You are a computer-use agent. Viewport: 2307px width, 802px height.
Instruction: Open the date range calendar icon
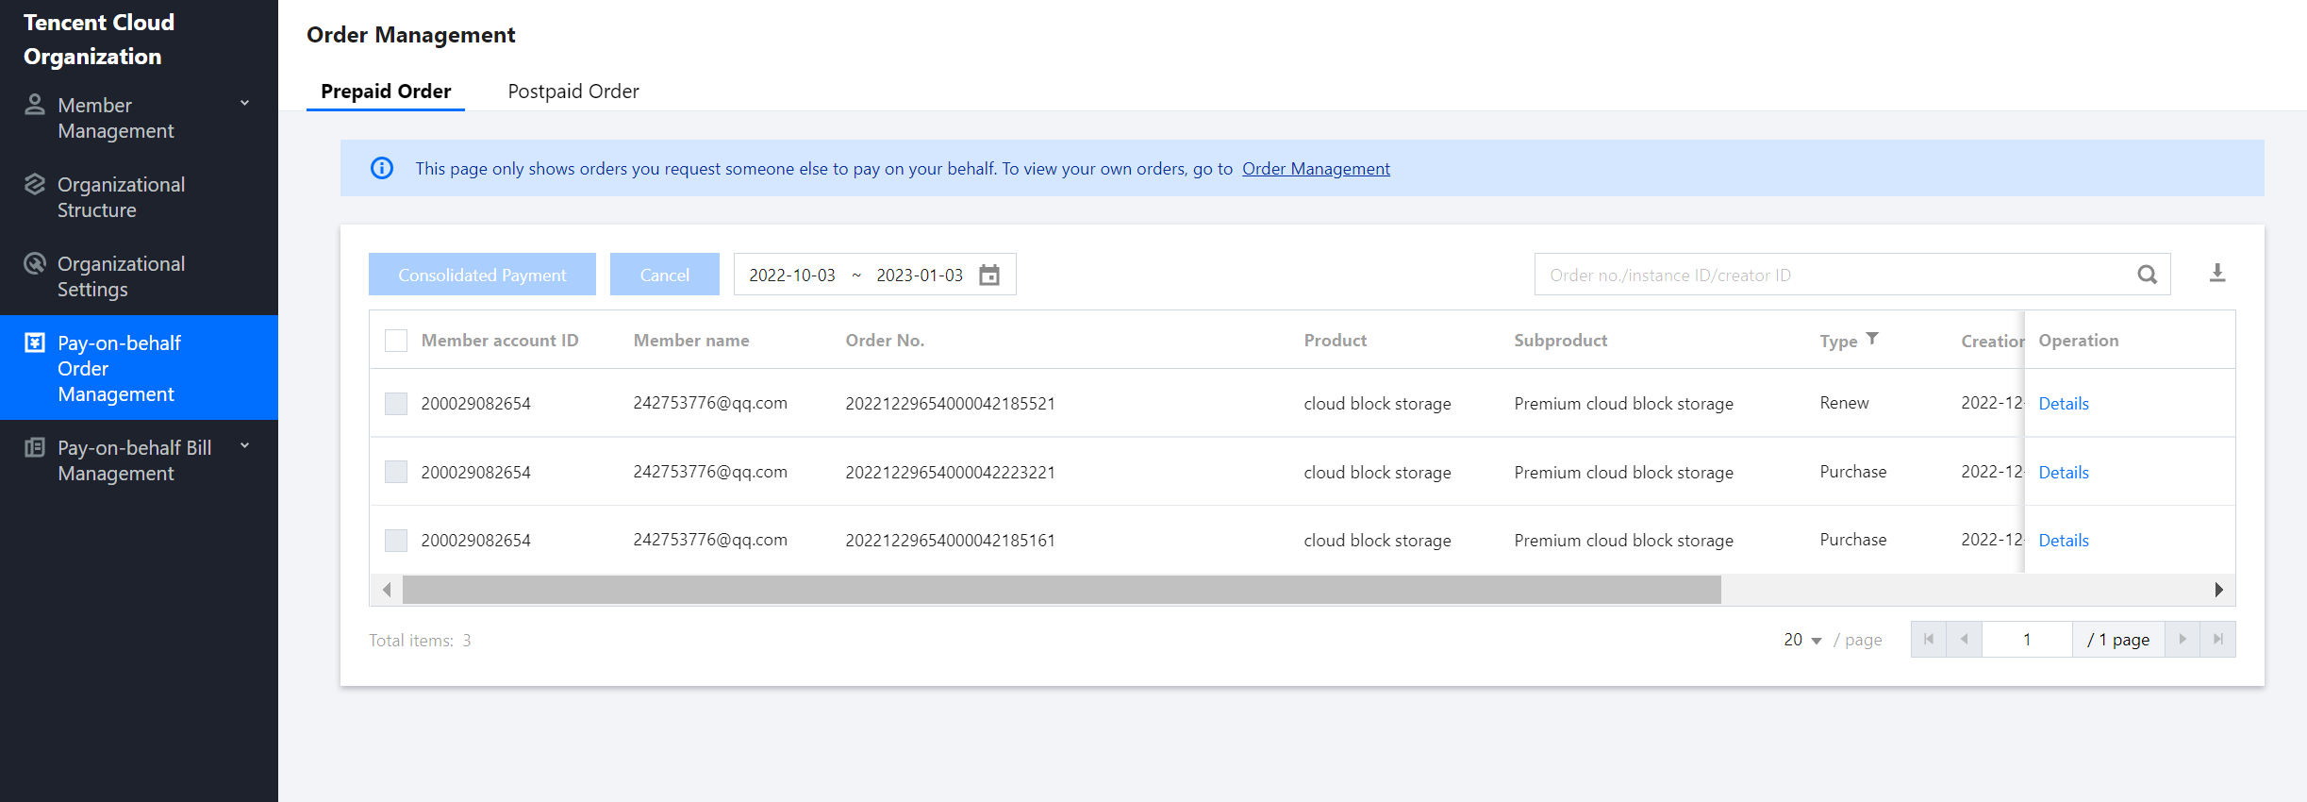989,275
